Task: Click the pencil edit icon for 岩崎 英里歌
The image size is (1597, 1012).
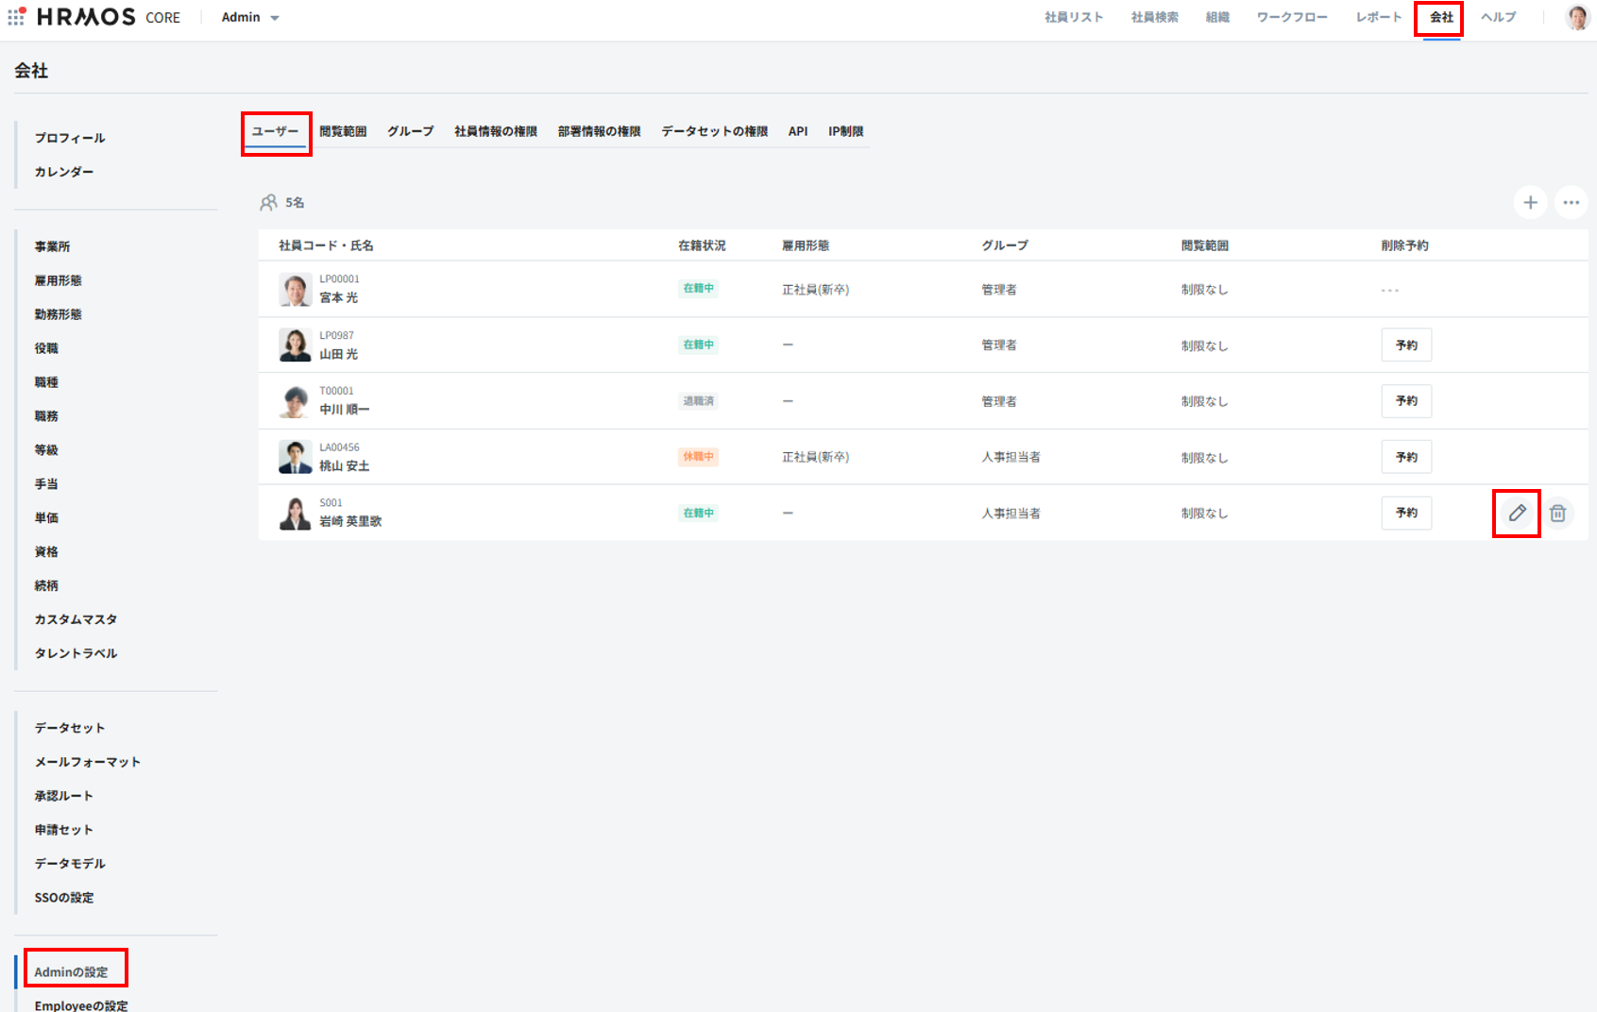Action: pyautogui.click(x=1517, y=514)
